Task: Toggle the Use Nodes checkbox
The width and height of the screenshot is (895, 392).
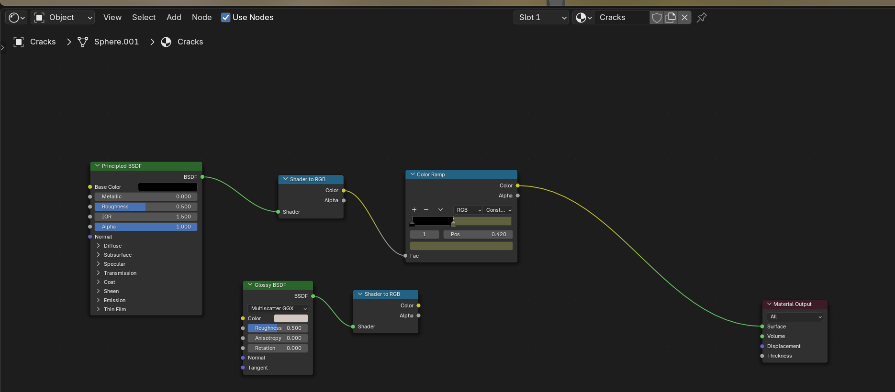Action: click(x=225, y=18)
